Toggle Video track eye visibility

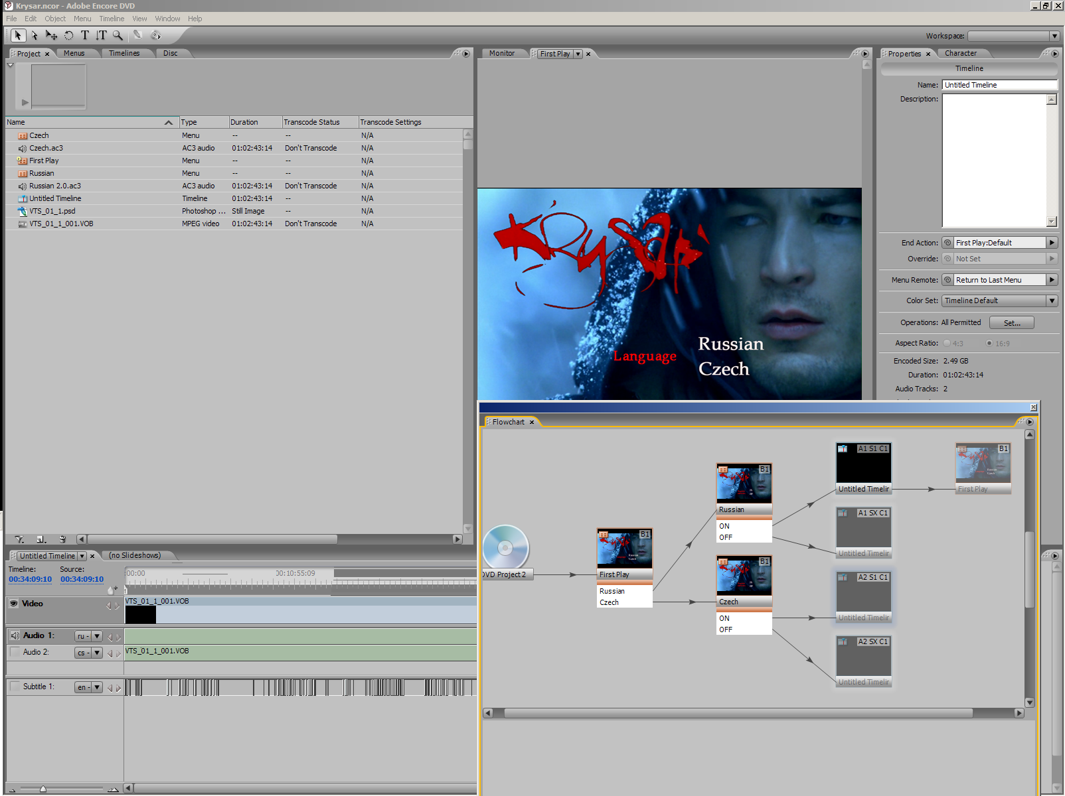coord(14,604)
